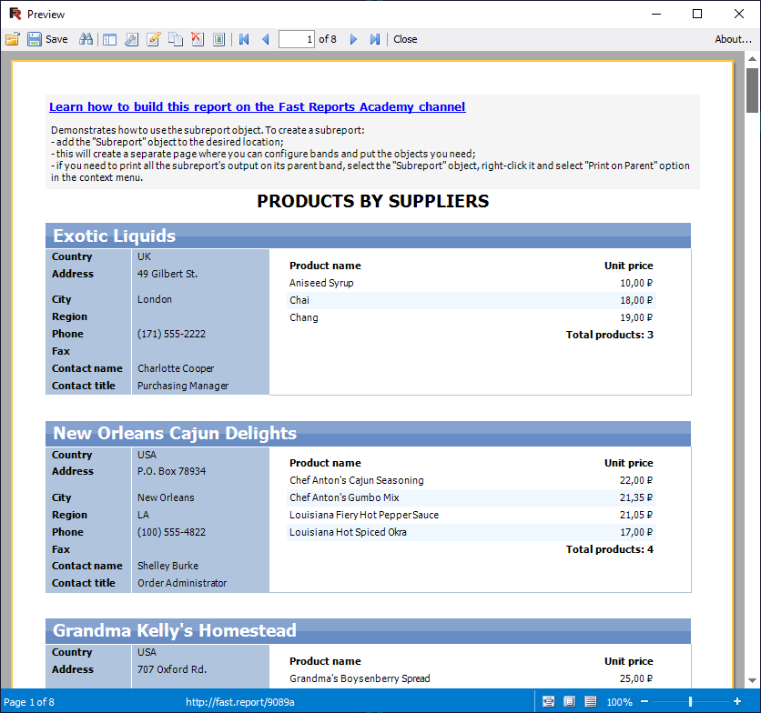The width and height of the screenshot is (761, 713).
Task: Click the "London" city value
Action: [155, 299]
